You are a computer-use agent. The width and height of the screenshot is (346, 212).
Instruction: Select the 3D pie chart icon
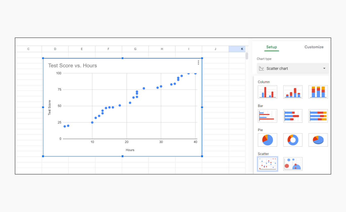click(318, 140)
